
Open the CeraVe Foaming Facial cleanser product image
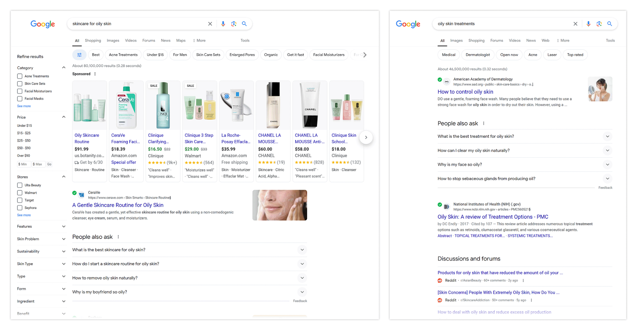pyautogui.click(x=126, y=105)
